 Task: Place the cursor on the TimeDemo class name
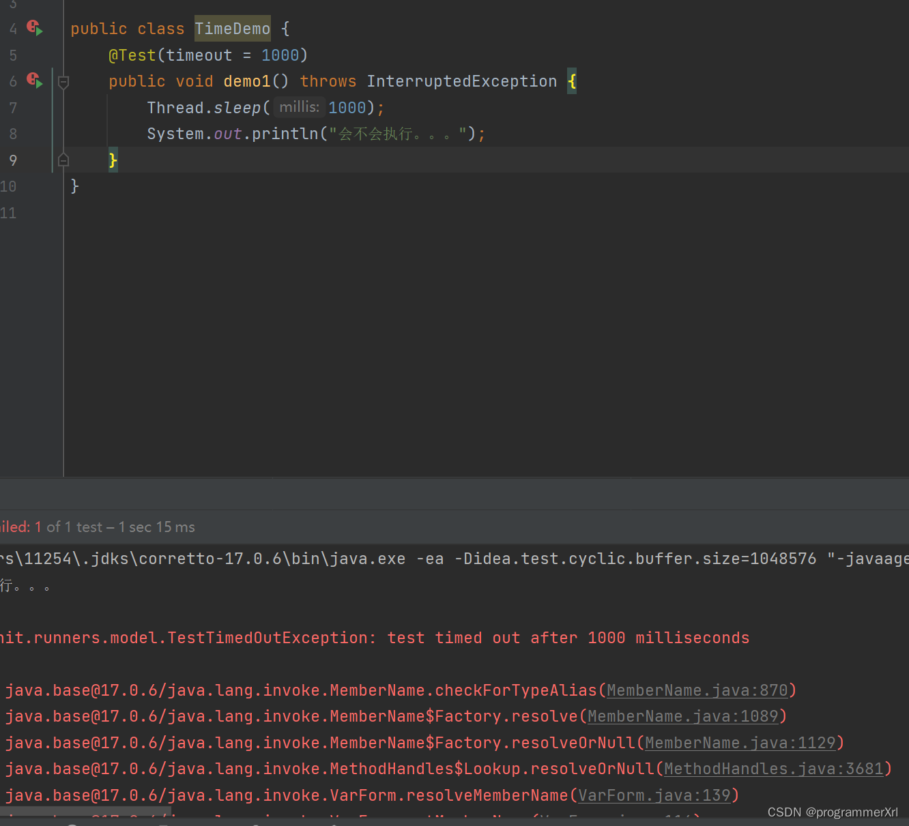(x=233, y=29)
